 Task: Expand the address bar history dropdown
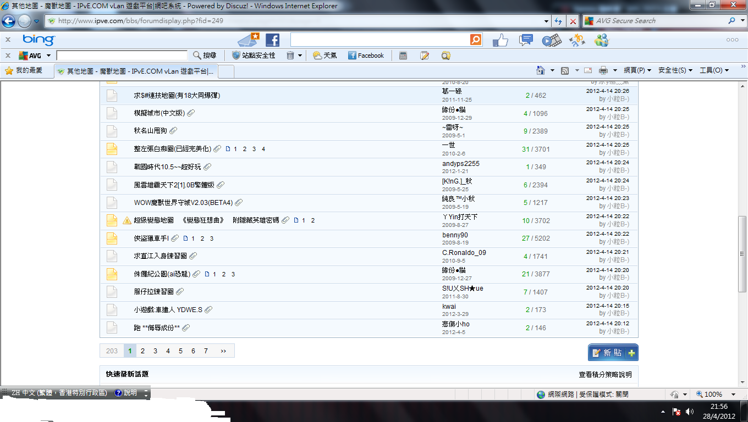pos(546,21)
